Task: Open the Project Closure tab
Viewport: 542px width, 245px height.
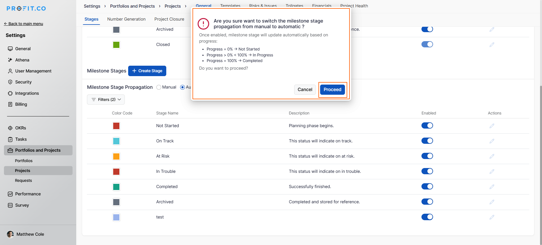Action: point(169,19)
